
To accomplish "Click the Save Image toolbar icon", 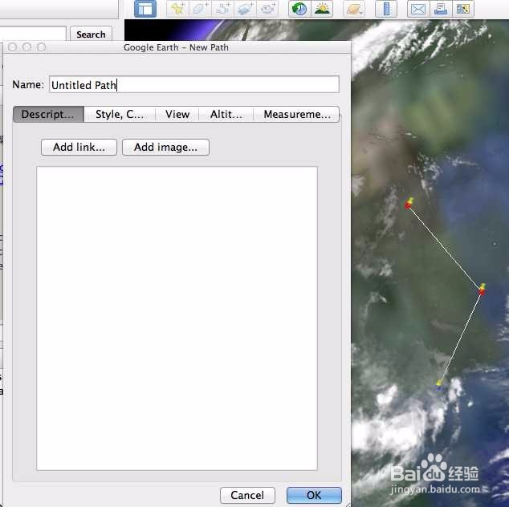I will click(x=463, y=9).
